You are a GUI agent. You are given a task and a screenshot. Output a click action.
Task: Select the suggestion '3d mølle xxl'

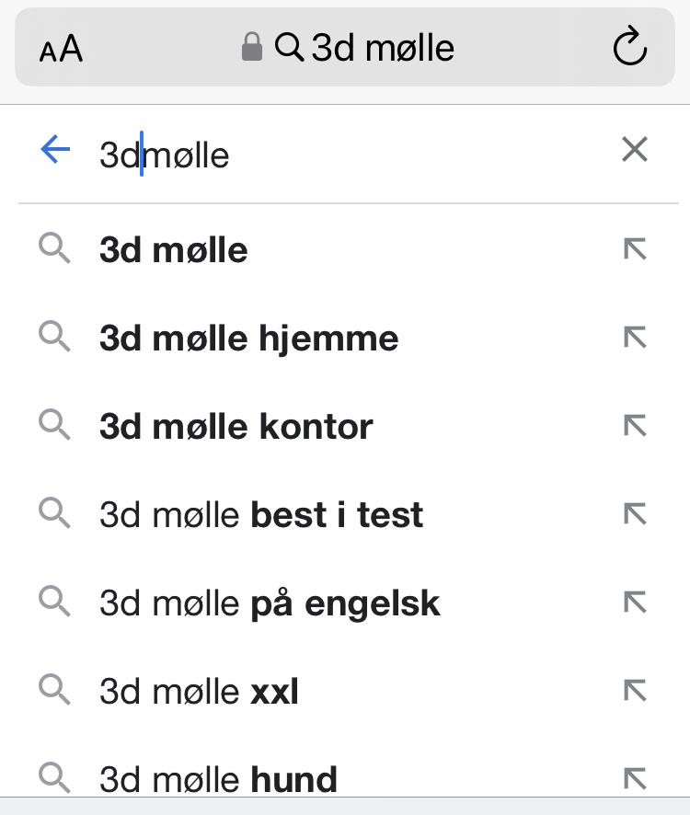tap(199, 692)
